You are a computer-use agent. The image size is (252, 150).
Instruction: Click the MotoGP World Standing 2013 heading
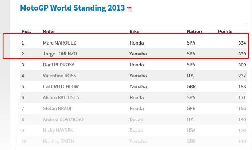pos(73,8)
